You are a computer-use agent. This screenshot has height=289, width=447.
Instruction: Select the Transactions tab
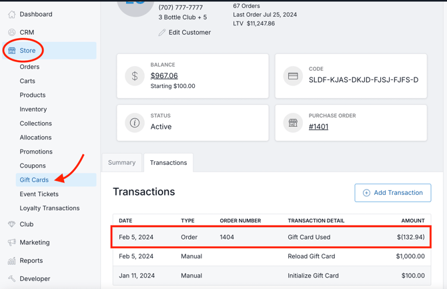click(168, 162)
